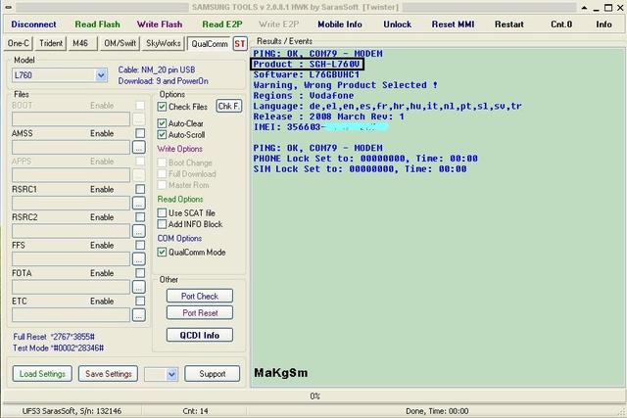Click the Cnt.0 counter button
Image resolution: width=627 pixels, height=418 pixels.
[561, 24]
